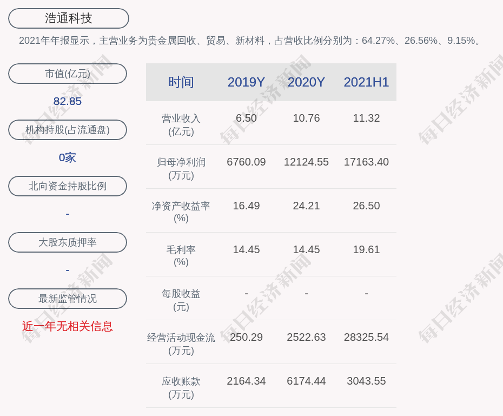Click the annual report summary sentence
The width and height of the screenshot is (503, 416).
[x=251, y=41]
